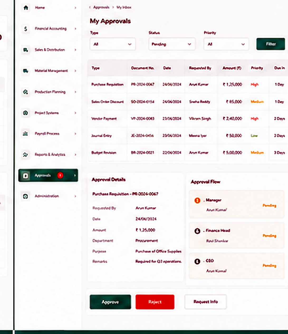The image size is (288, 334).
Task: Click the green Approve button
Action: click(110, 302)
